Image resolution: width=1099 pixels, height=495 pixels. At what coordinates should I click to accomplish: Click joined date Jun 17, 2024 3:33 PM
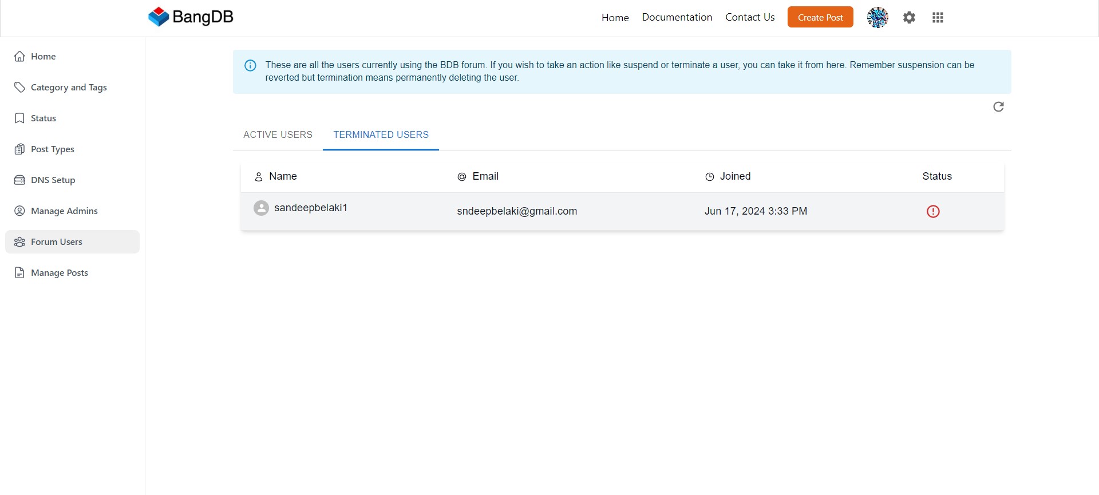tap(756, 211)
